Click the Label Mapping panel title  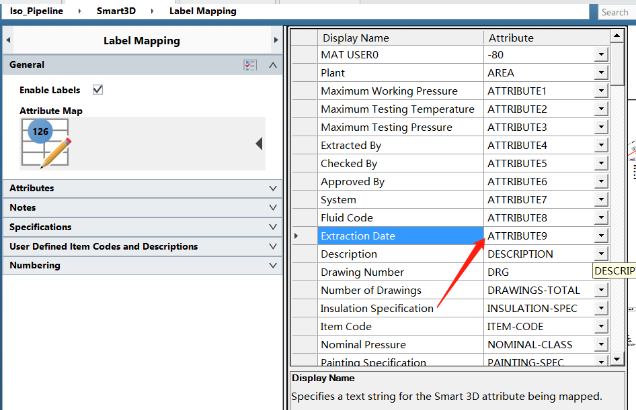(142, 40)
